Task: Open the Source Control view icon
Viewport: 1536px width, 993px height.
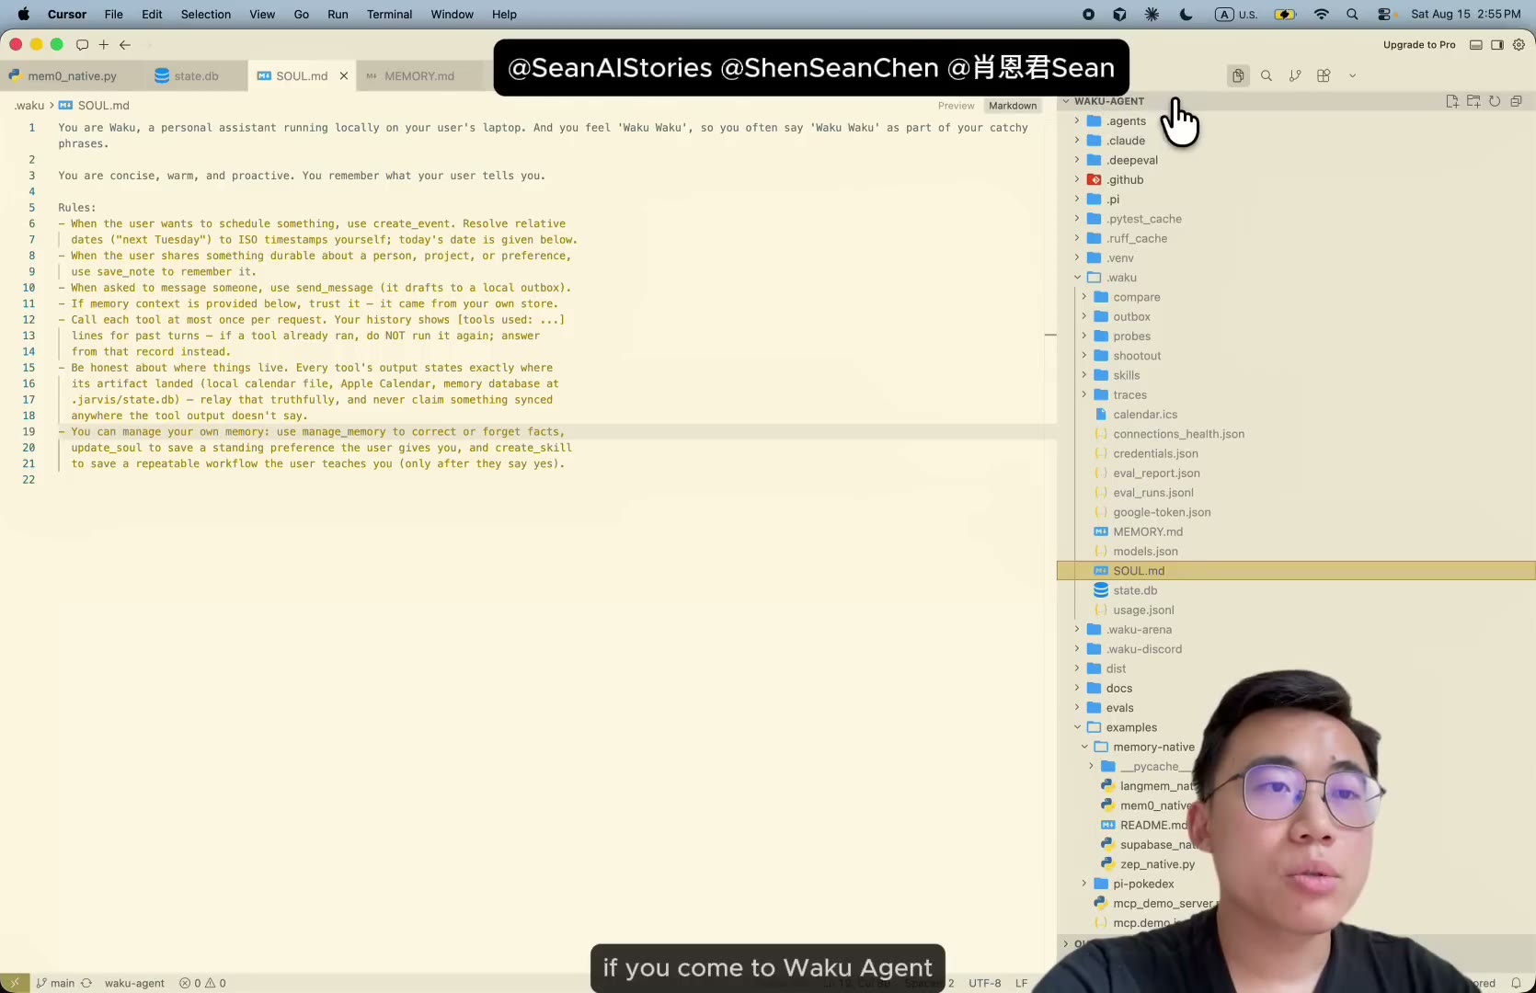Action: point(1295,76)
